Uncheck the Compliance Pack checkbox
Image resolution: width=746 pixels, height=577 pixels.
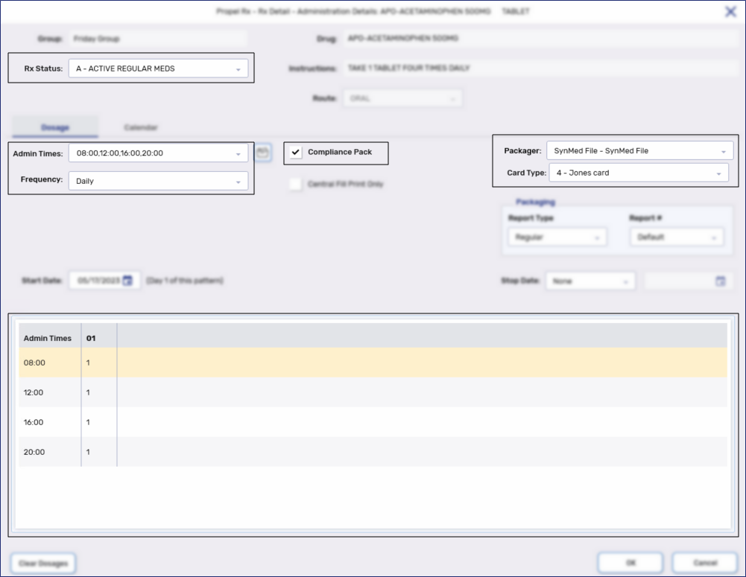pos(297,153)
